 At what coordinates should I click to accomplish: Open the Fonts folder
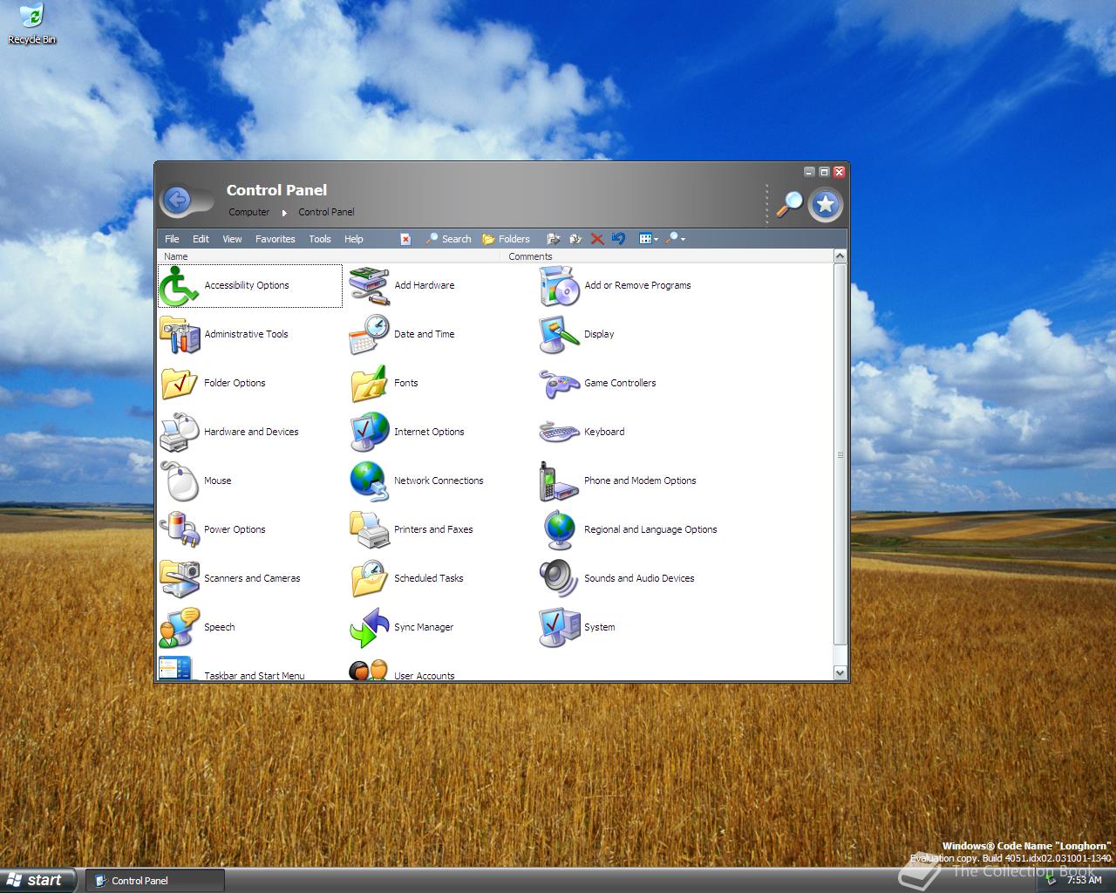pos(384,383)
